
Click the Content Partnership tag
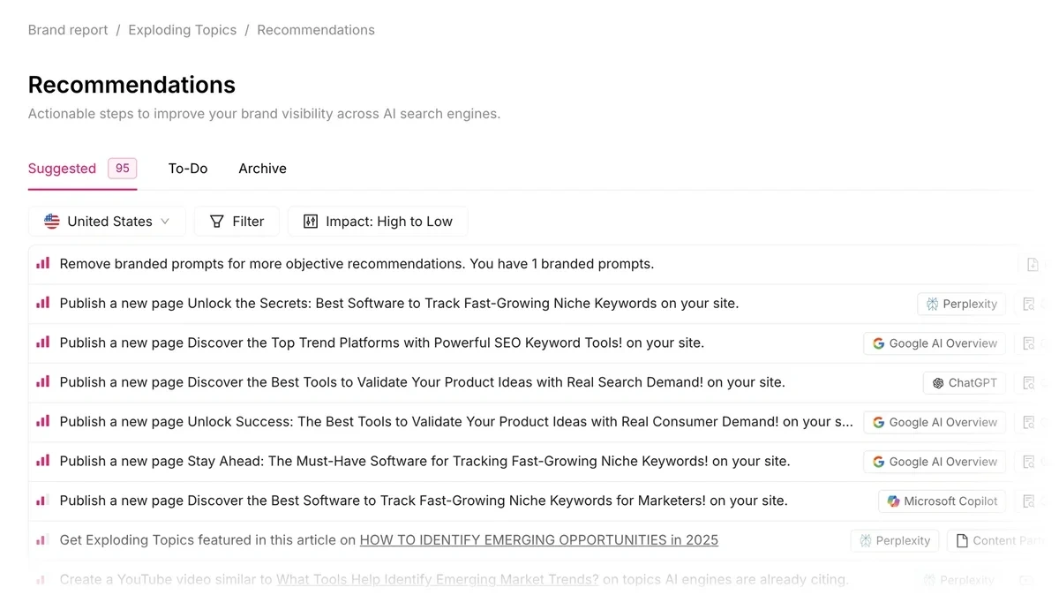(x=1003, y=540)
